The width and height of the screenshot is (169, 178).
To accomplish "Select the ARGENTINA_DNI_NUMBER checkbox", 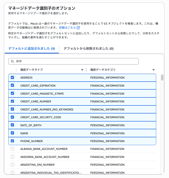I will (13, 165).
